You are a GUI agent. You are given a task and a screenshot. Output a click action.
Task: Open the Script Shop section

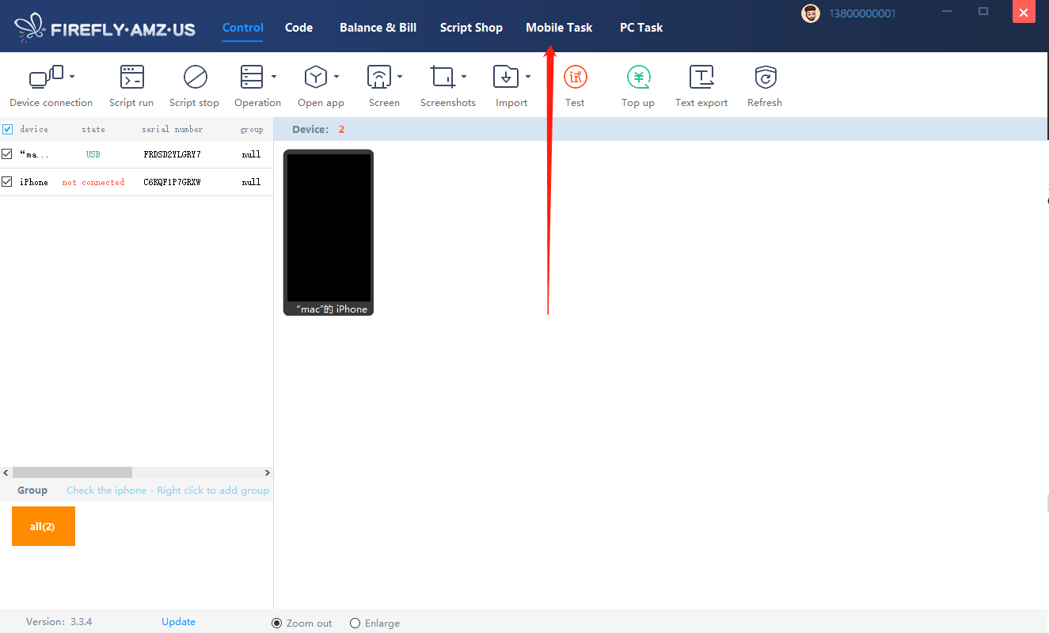point(471,27)
